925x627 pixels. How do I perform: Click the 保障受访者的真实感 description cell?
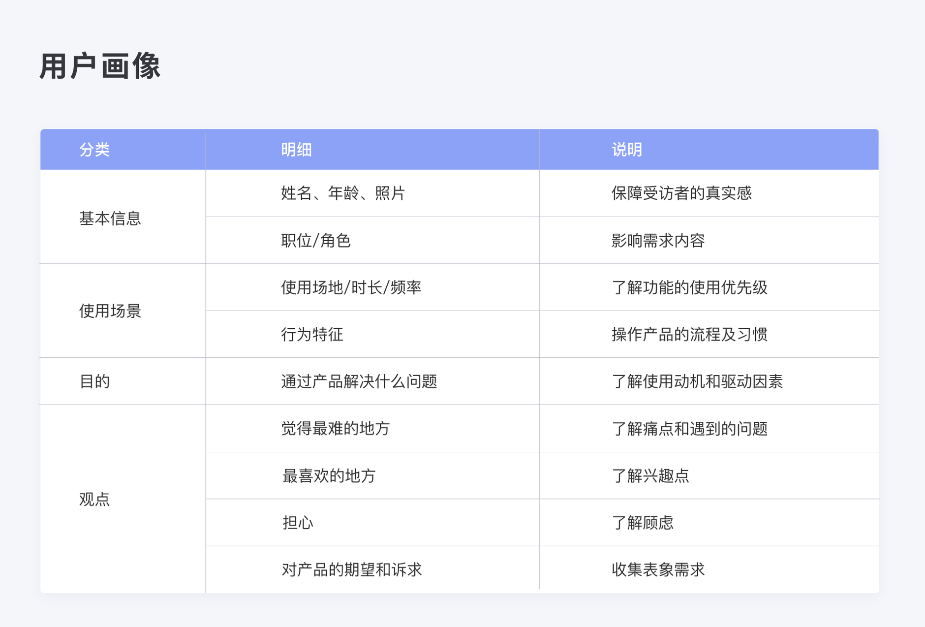click(x=681, y=193)
